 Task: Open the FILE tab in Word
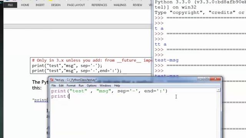click(x=10, y=5)
